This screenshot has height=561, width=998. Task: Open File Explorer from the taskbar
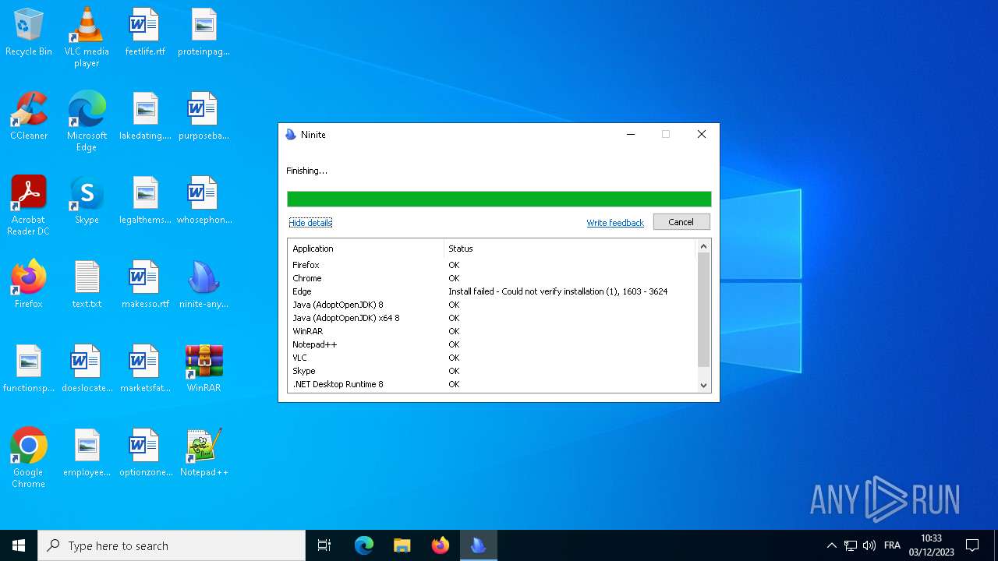(402, 545)
